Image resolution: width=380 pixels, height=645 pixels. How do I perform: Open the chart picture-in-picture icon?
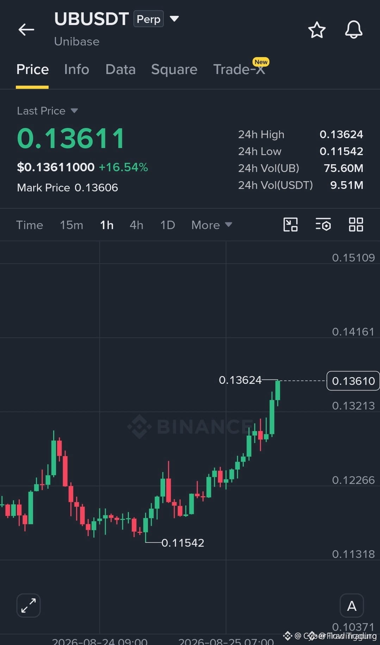tap(291, 225)
